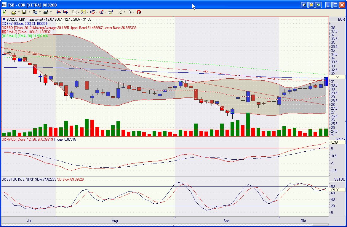Click the save floppy disk icon
The height and width of the screenshot is (227, 347).
24,12
